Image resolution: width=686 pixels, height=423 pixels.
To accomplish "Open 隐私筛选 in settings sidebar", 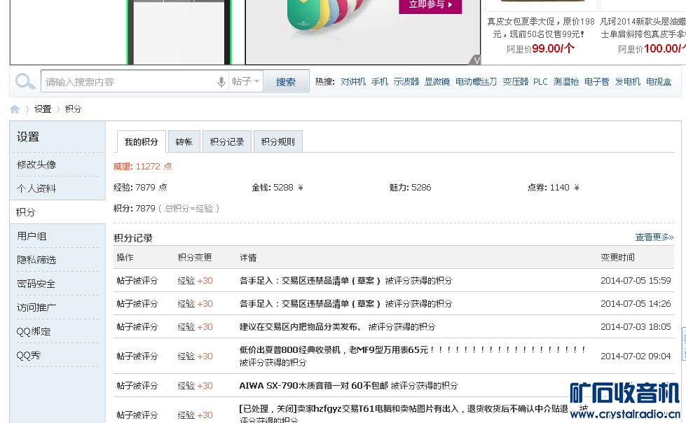I will pyautogui.click(x=36, y=260).
